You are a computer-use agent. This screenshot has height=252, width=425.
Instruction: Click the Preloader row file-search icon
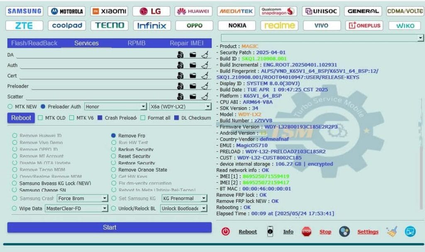[180, 86]
